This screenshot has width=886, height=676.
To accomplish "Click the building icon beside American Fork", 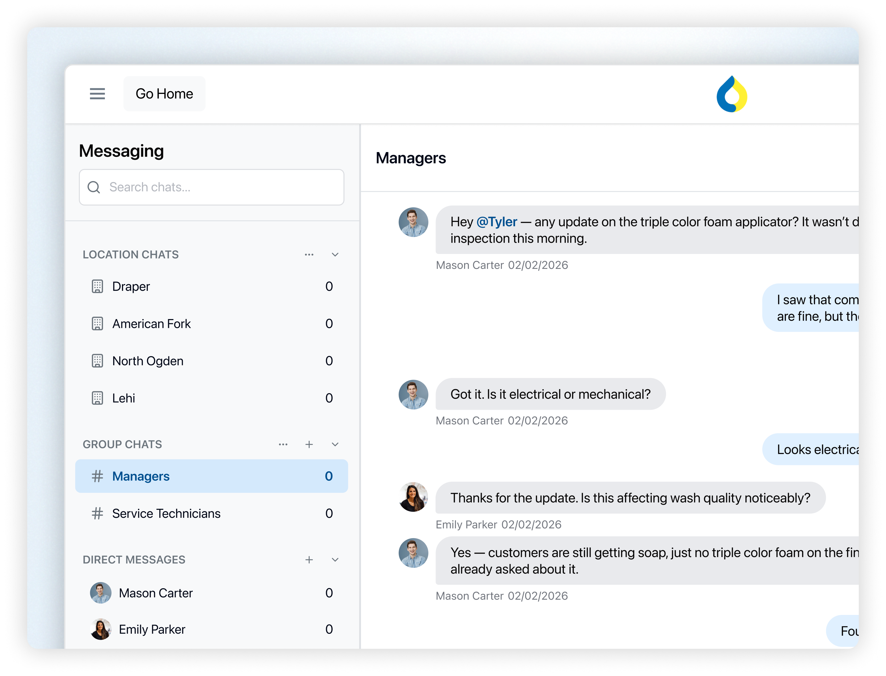I will point(97,323).
